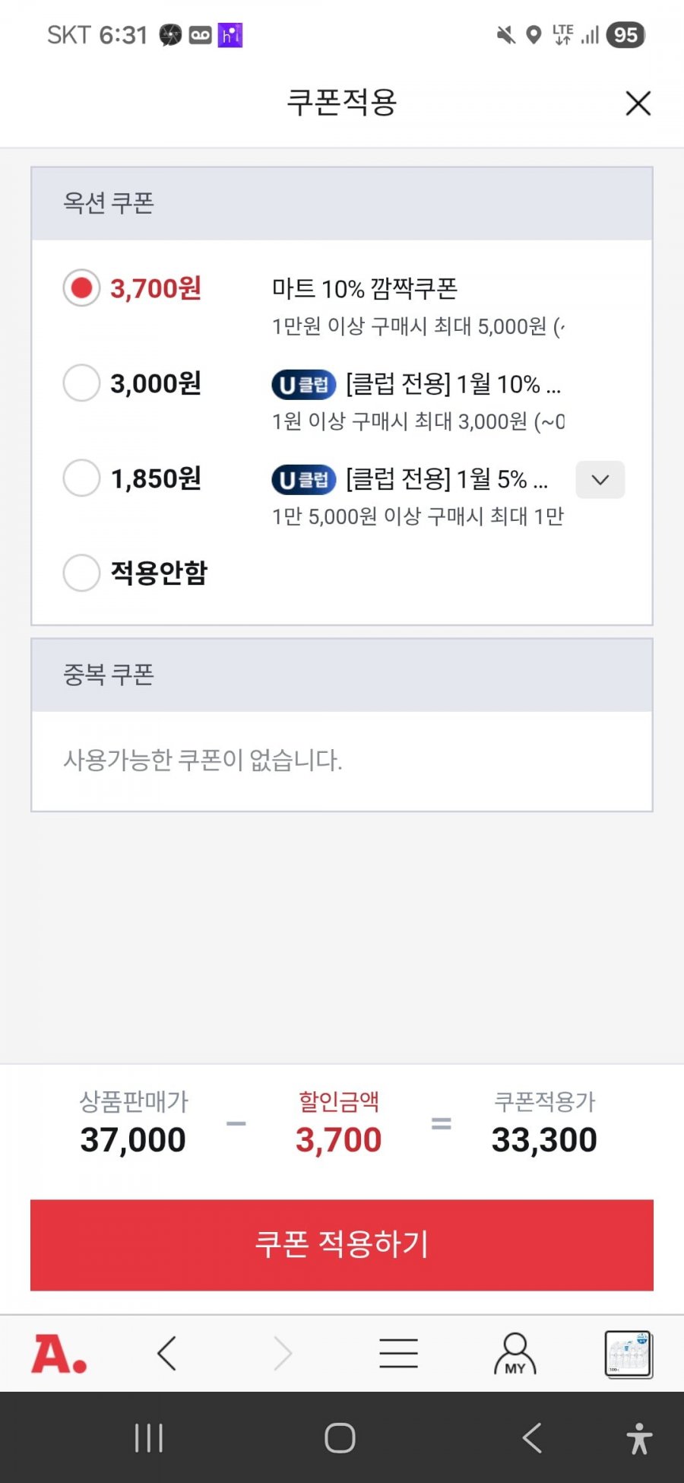This screenshot has height=1483, width=684.
Task: Tap the [클럽 전용] 1월 5% coupon title
Action: 446,479
